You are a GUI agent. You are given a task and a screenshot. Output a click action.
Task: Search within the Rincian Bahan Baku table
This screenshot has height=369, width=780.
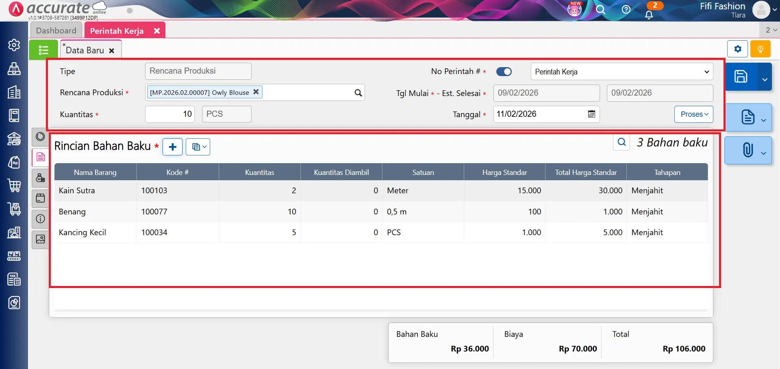[621, 142]
